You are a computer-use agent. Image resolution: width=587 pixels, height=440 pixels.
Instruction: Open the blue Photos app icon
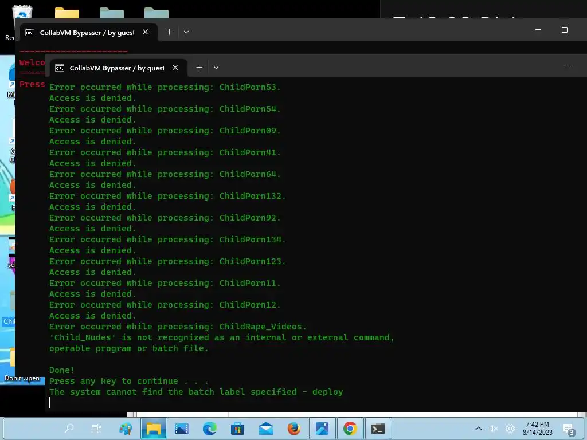coord(322,429)
